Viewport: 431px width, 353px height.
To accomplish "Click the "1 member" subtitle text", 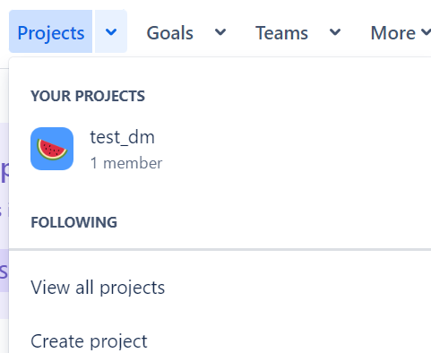I will click(126, 163).
